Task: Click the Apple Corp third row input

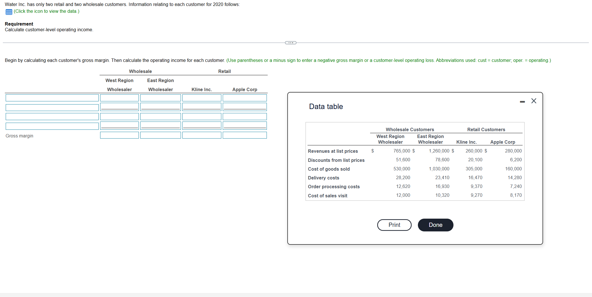Action: 244,116
